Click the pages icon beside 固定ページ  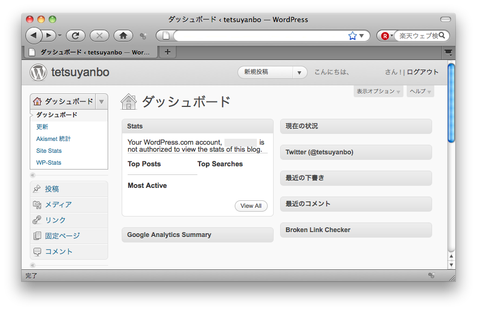[x=37, y=235]
